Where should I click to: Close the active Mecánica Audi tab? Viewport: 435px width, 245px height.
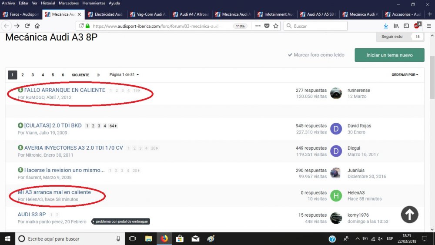pos(79,14)
